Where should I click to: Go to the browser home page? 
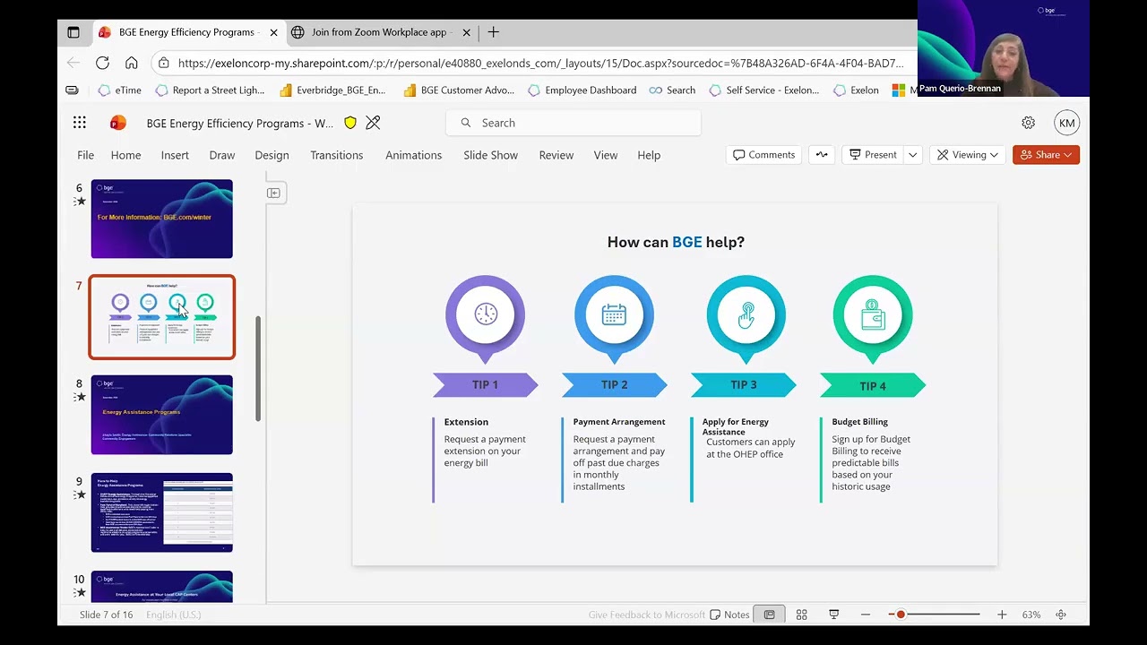(x=131, y=63)
